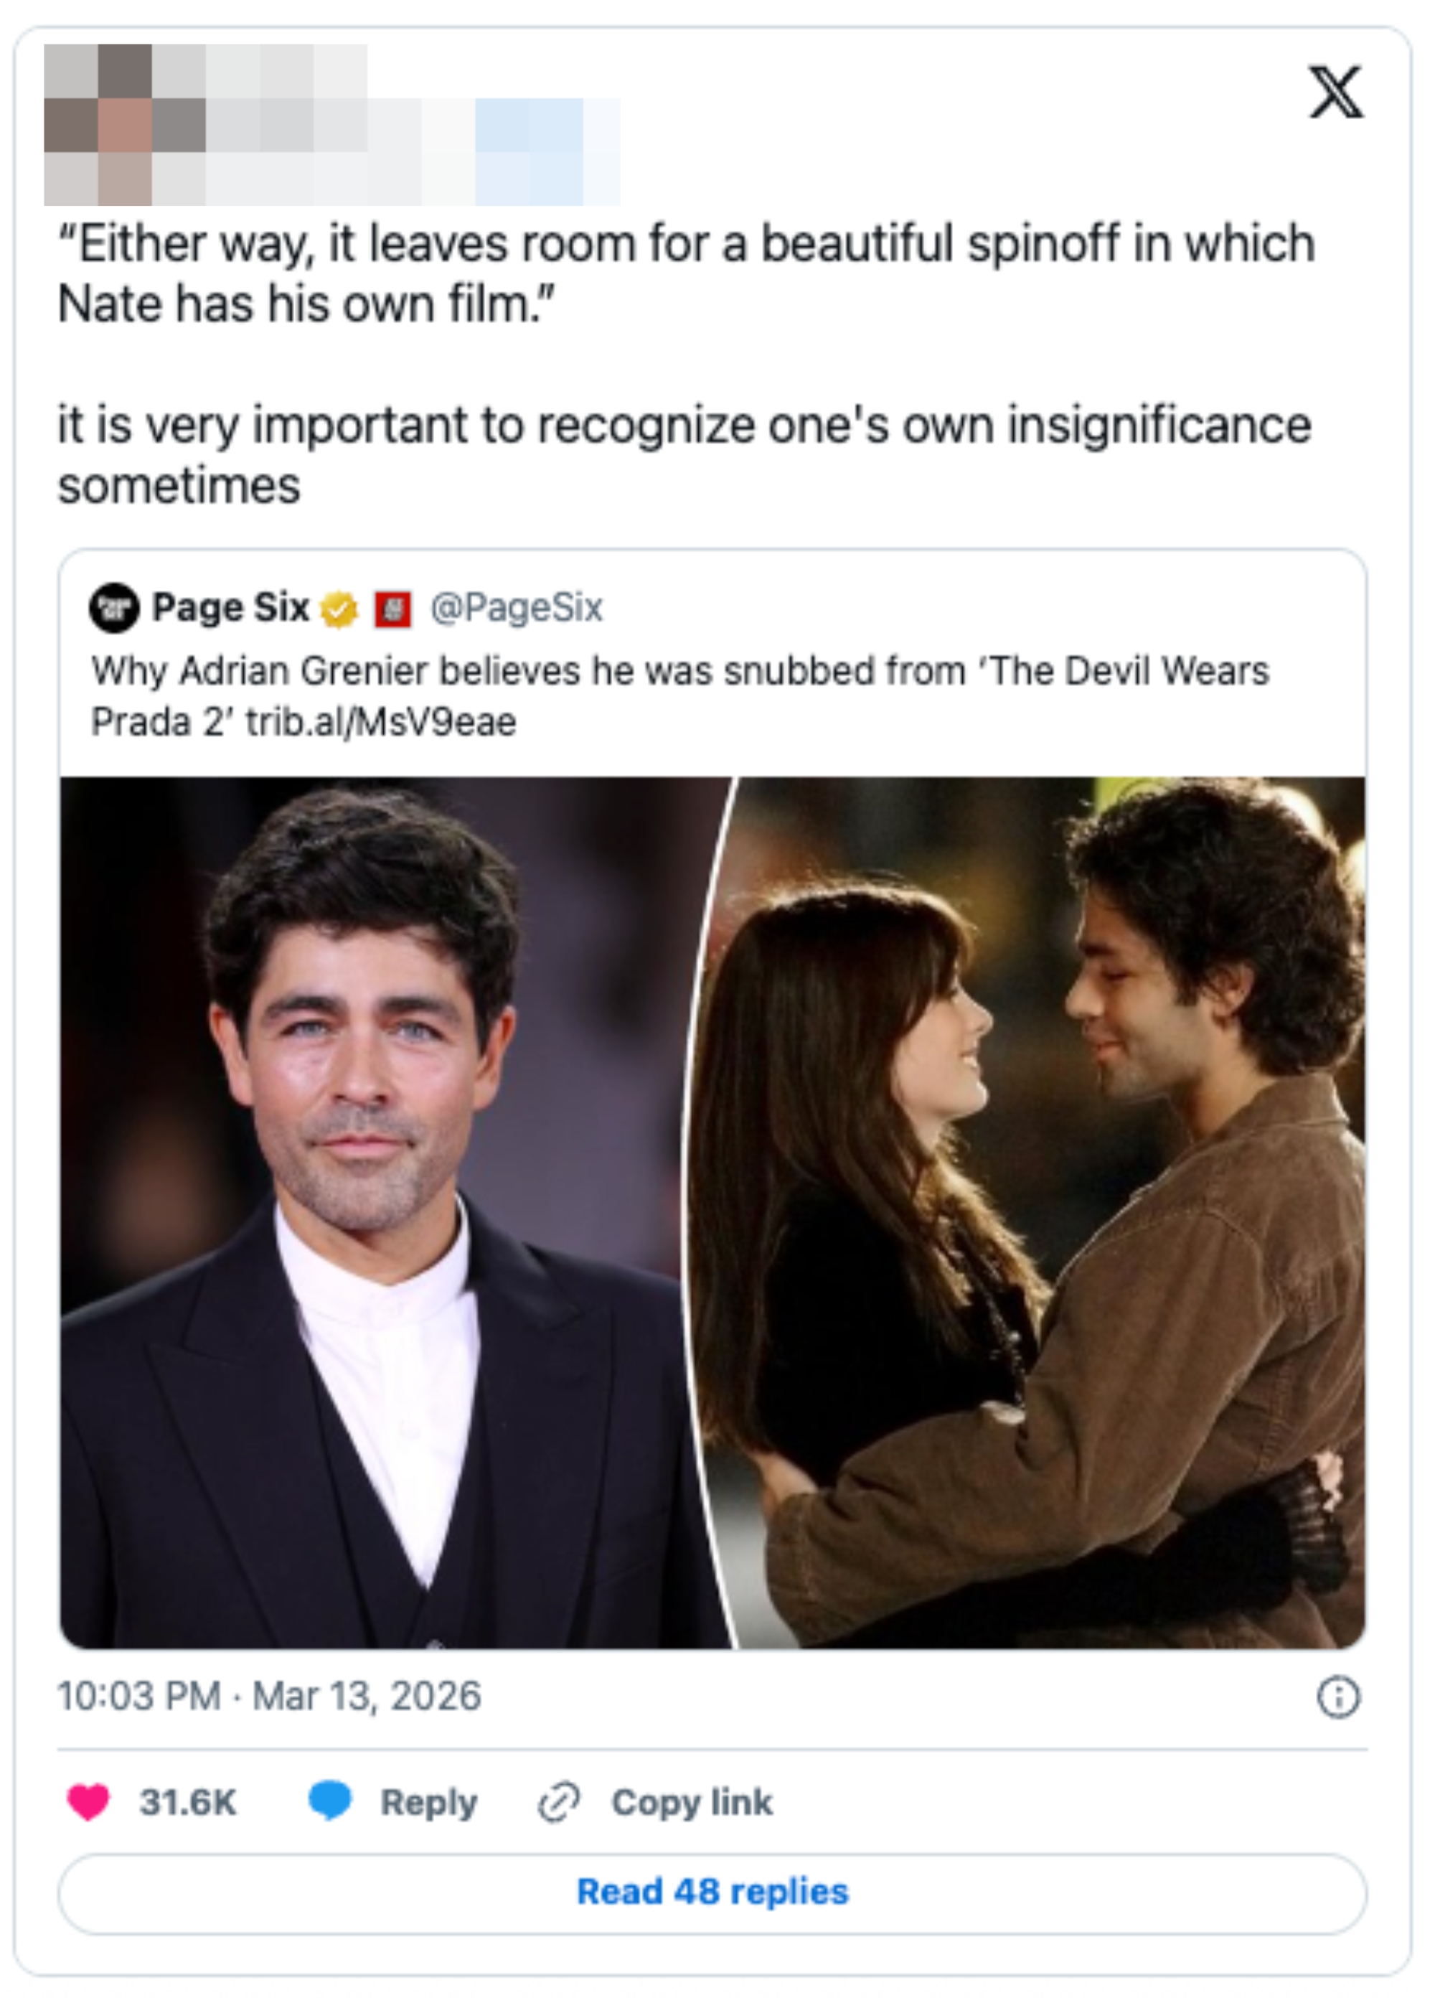The image size is (1435, 1998).
Task: Click the gold verified badge
Action: pyautogui.click(x=338, y=609)
